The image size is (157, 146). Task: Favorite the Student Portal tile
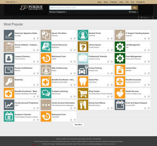pyautogui.click(x=112, y=38)
